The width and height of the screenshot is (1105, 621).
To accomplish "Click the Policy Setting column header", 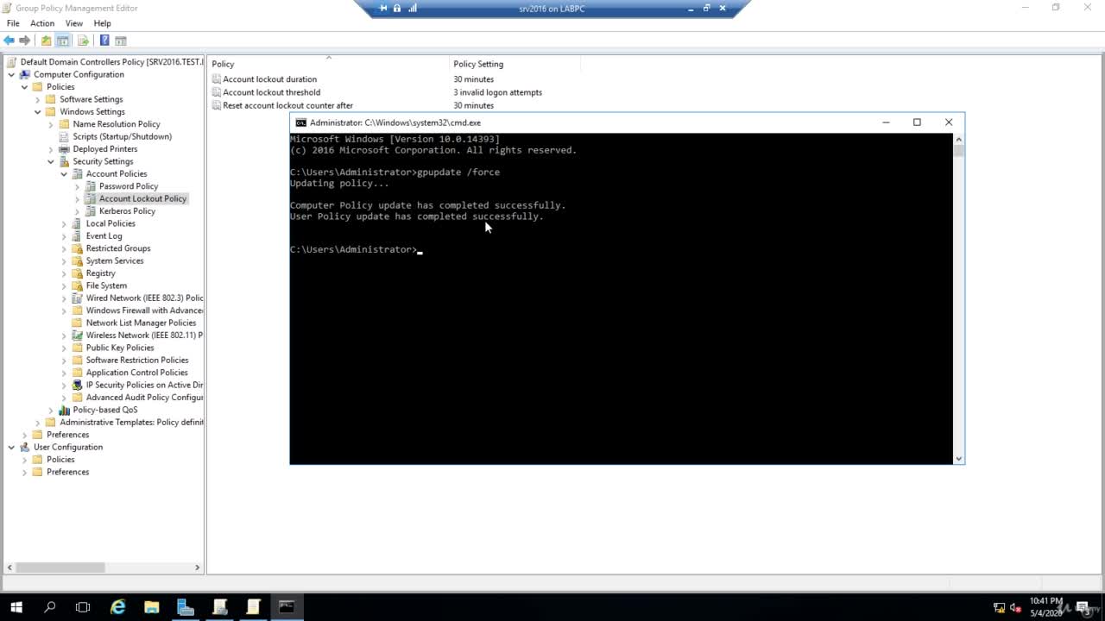I will click(515, 64).
